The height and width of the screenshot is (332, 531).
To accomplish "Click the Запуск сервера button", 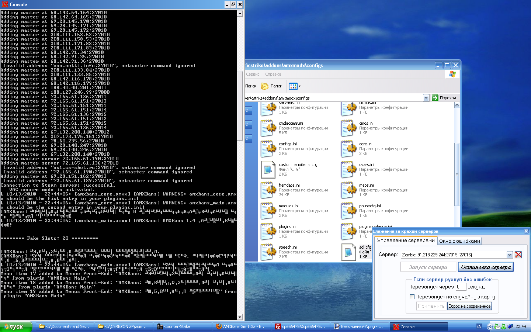I will tap(428, 267).
